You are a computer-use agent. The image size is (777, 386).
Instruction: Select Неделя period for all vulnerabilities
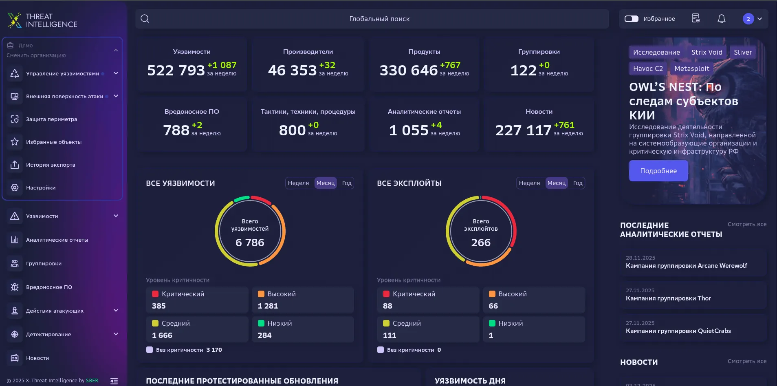click(x=298, y=183)
